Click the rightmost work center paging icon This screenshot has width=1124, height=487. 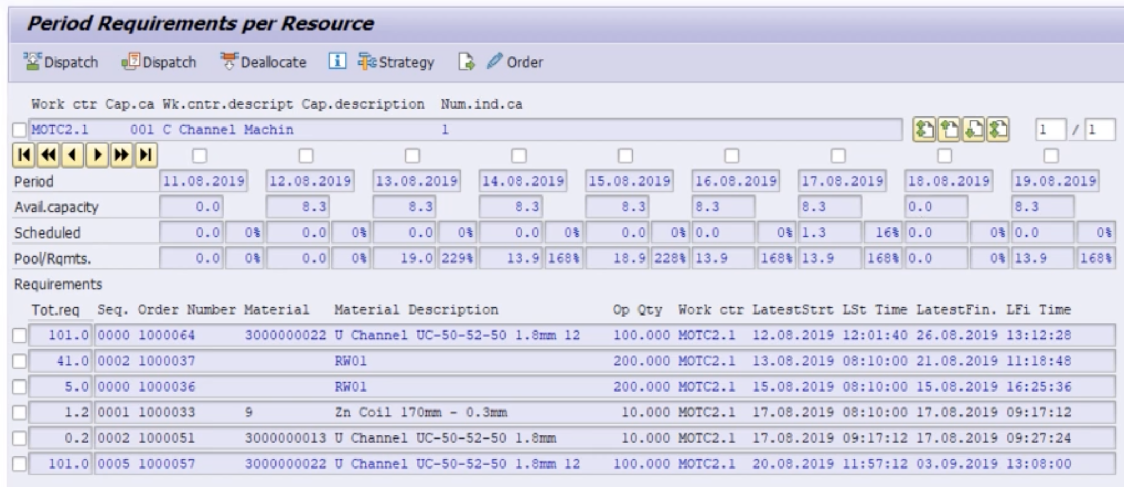pos(997,129)
